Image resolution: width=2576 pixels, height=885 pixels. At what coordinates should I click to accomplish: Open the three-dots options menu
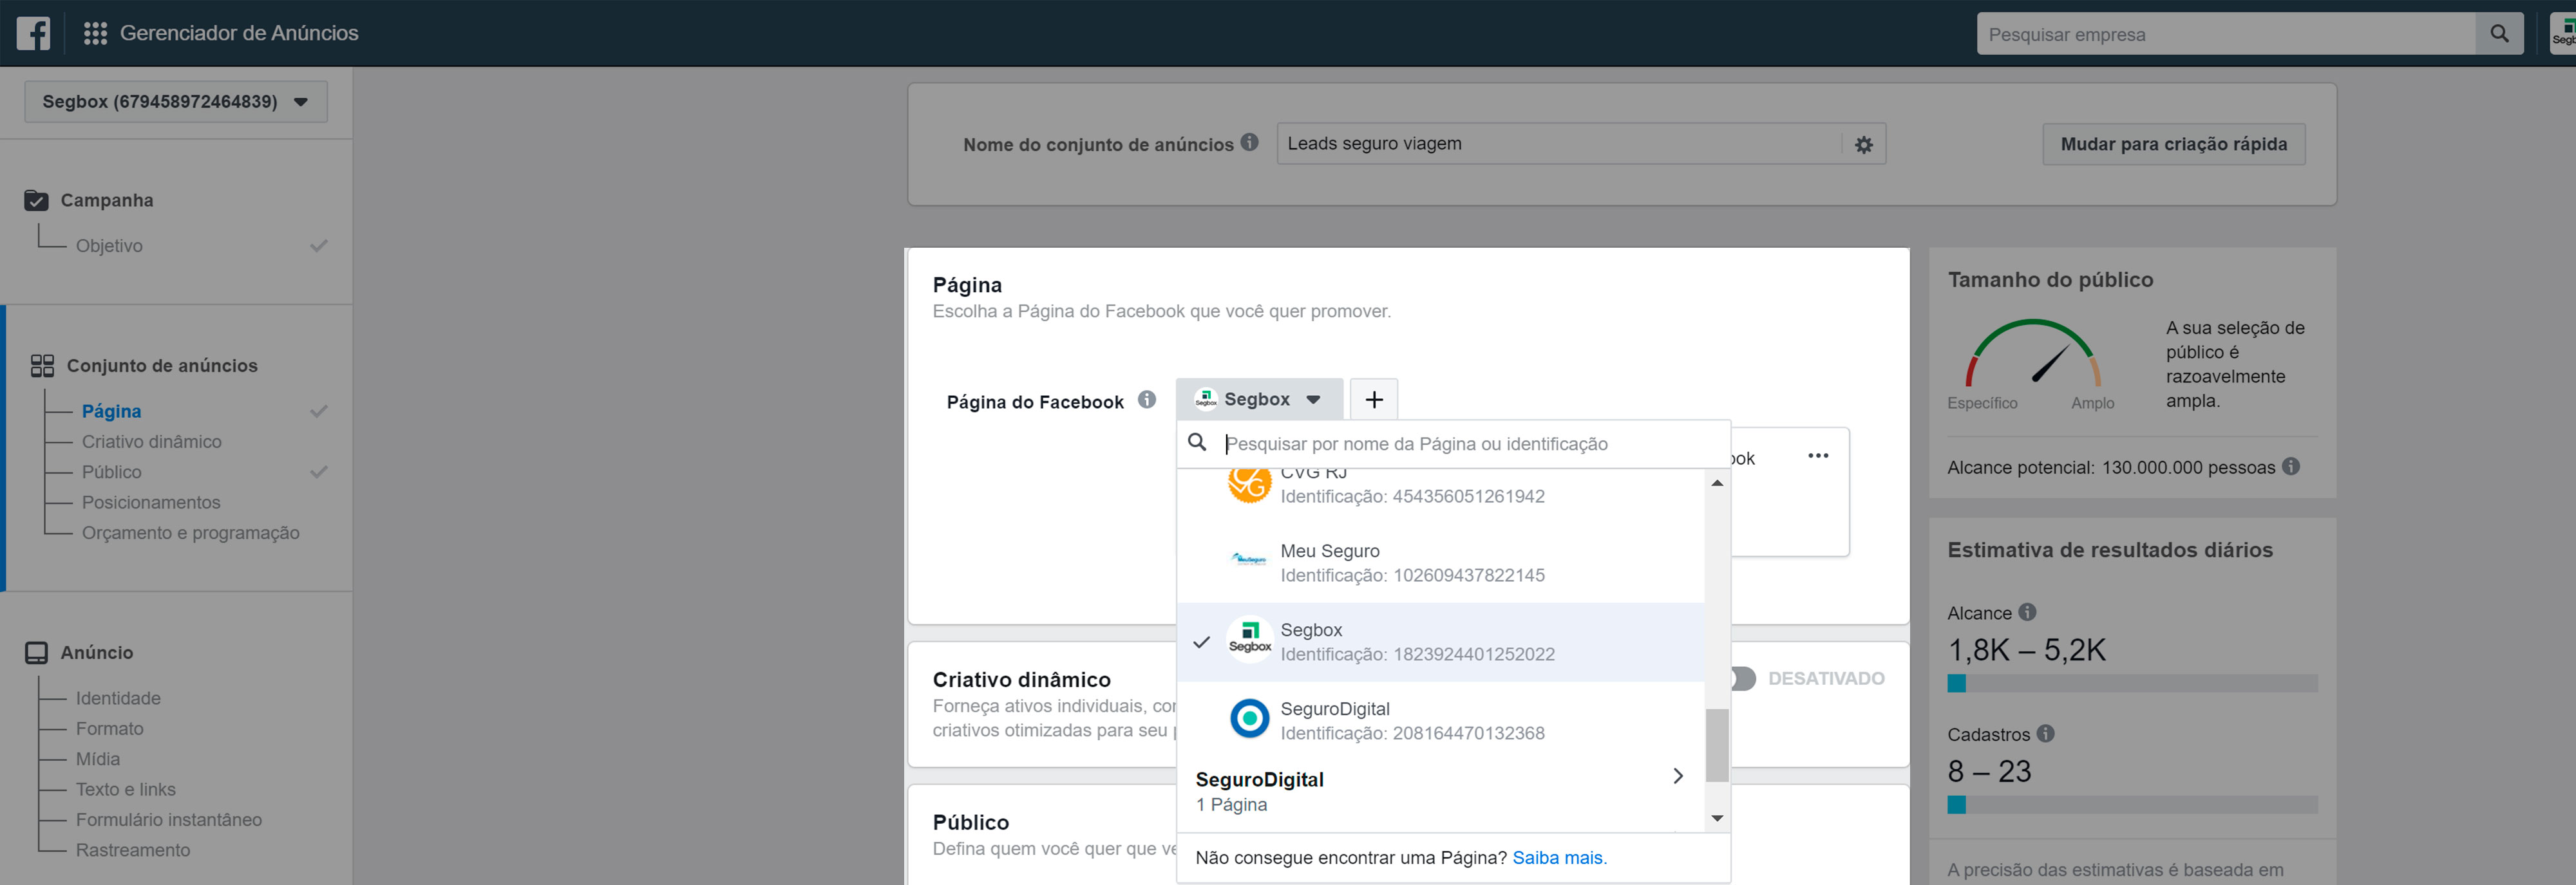point(1818,456)
